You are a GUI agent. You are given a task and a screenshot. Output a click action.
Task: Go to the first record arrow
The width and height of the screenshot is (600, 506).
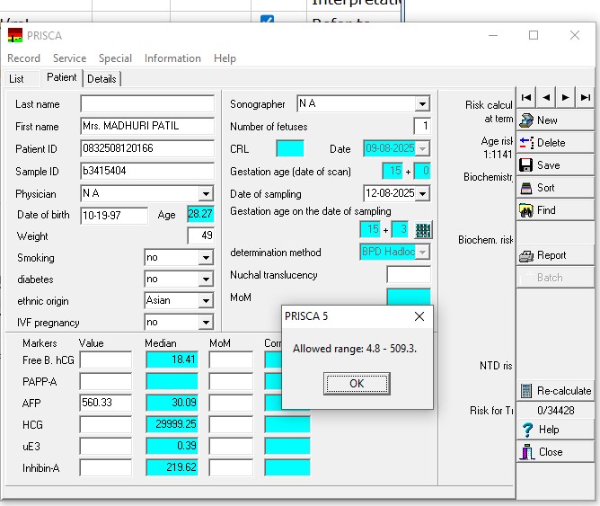tap(526, 97)
